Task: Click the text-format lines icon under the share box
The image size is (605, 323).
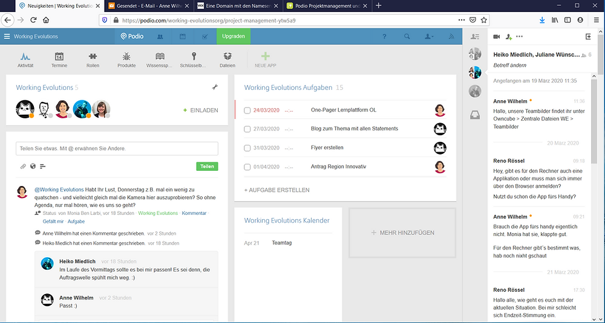Action: point(42,166)
